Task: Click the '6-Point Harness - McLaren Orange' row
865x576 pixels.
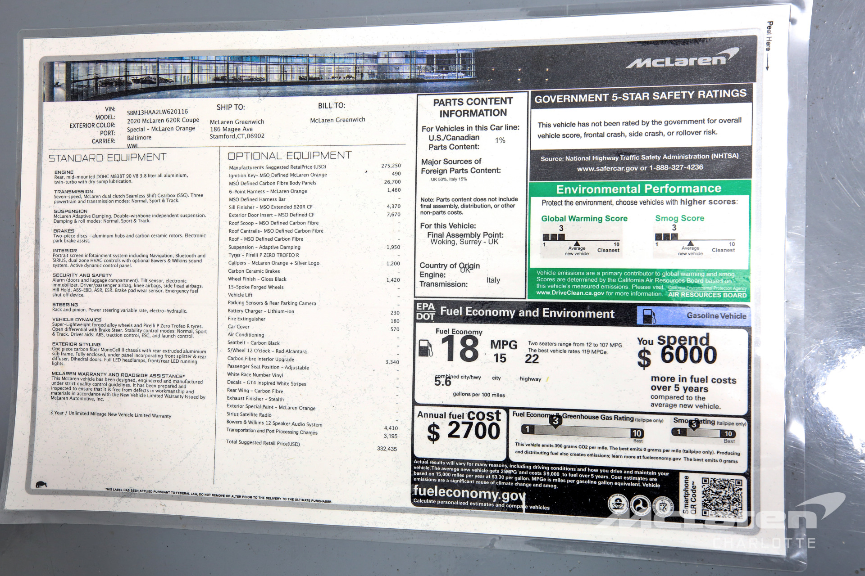Action: pyautogui.click(x=314, y=191)
